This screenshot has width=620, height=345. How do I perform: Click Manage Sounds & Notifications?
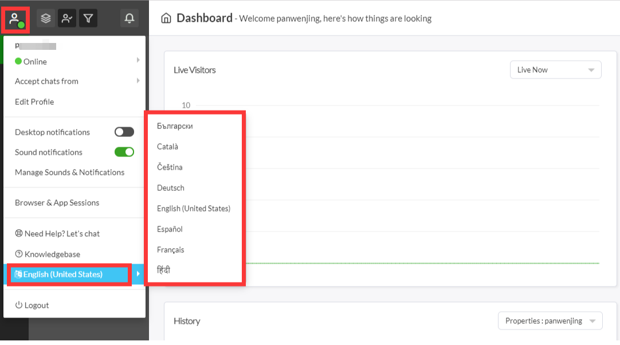[x=69, y=172]
